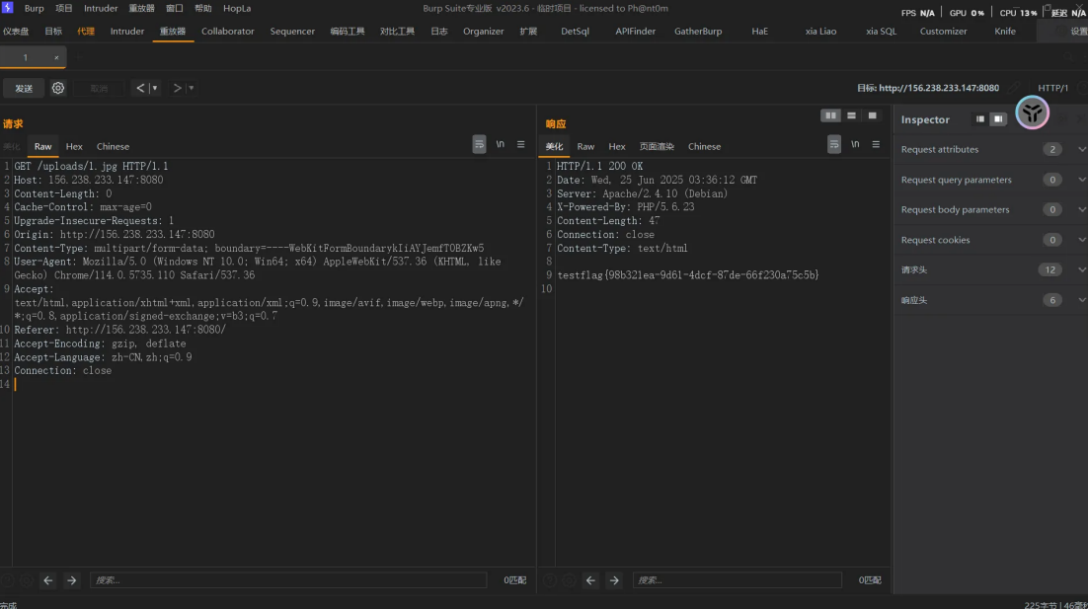Select the 页面渲染 render tab in response

(x=657, y=146)
